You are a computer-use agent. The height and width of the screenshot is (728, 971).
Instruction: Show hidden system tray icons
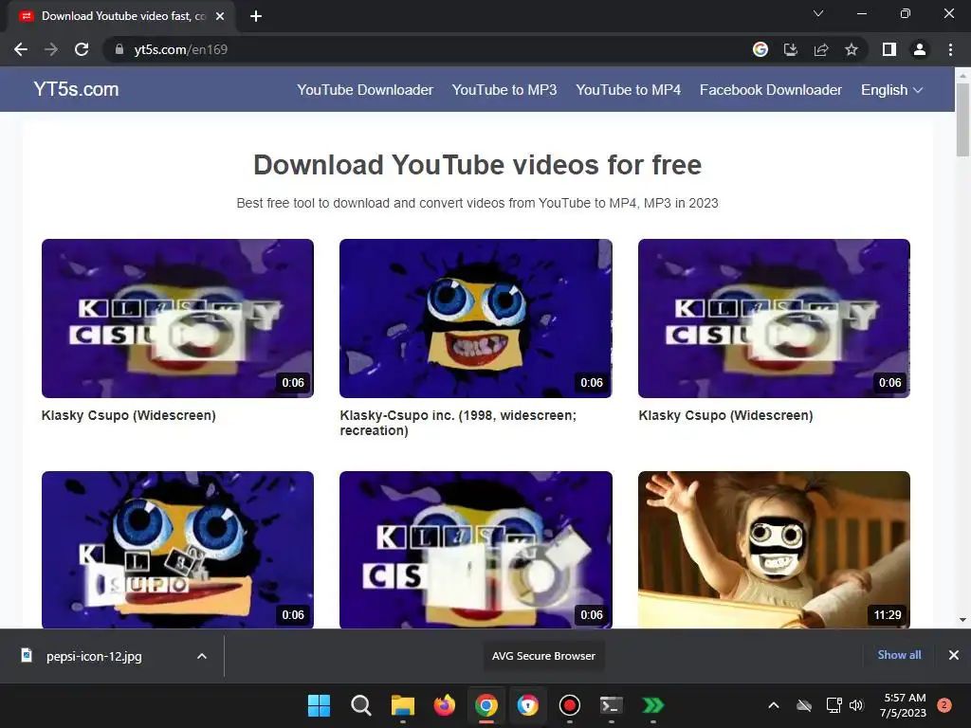point(774,705)
